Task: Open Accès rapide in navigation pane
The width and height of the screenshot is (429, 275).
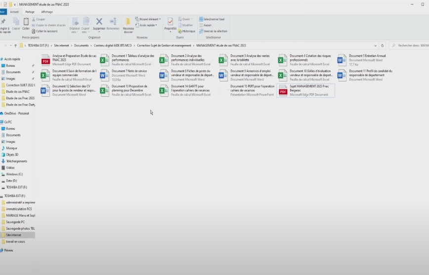Action: [12, 59]
